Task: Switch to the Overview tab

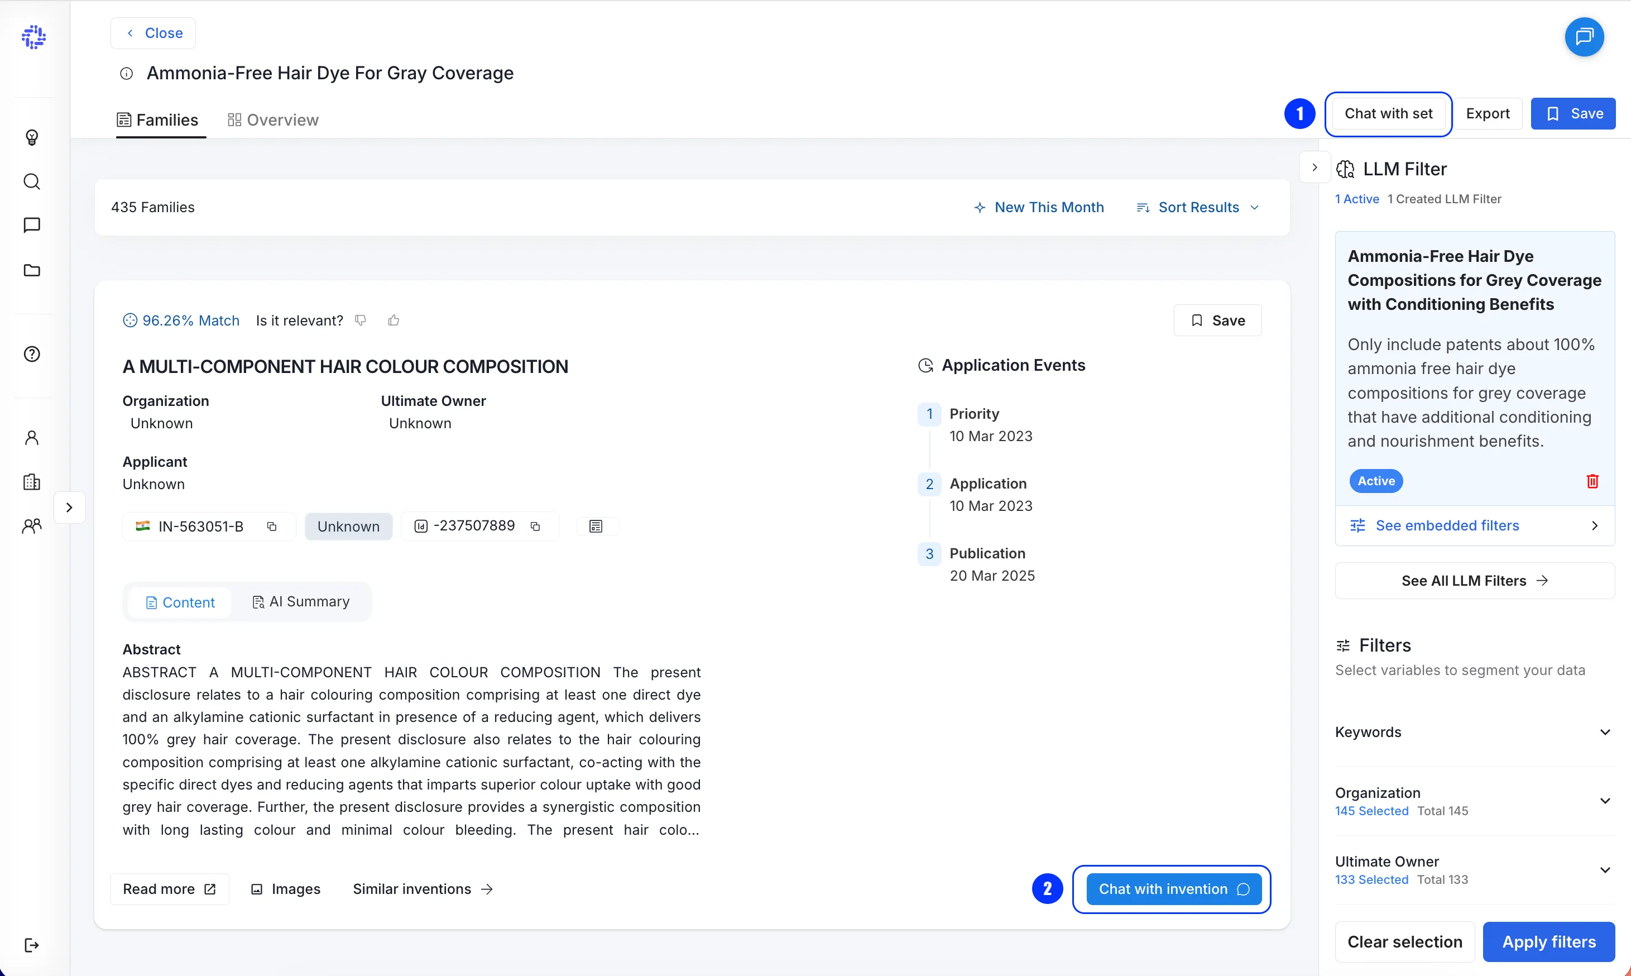Action: tap(273, 121)
